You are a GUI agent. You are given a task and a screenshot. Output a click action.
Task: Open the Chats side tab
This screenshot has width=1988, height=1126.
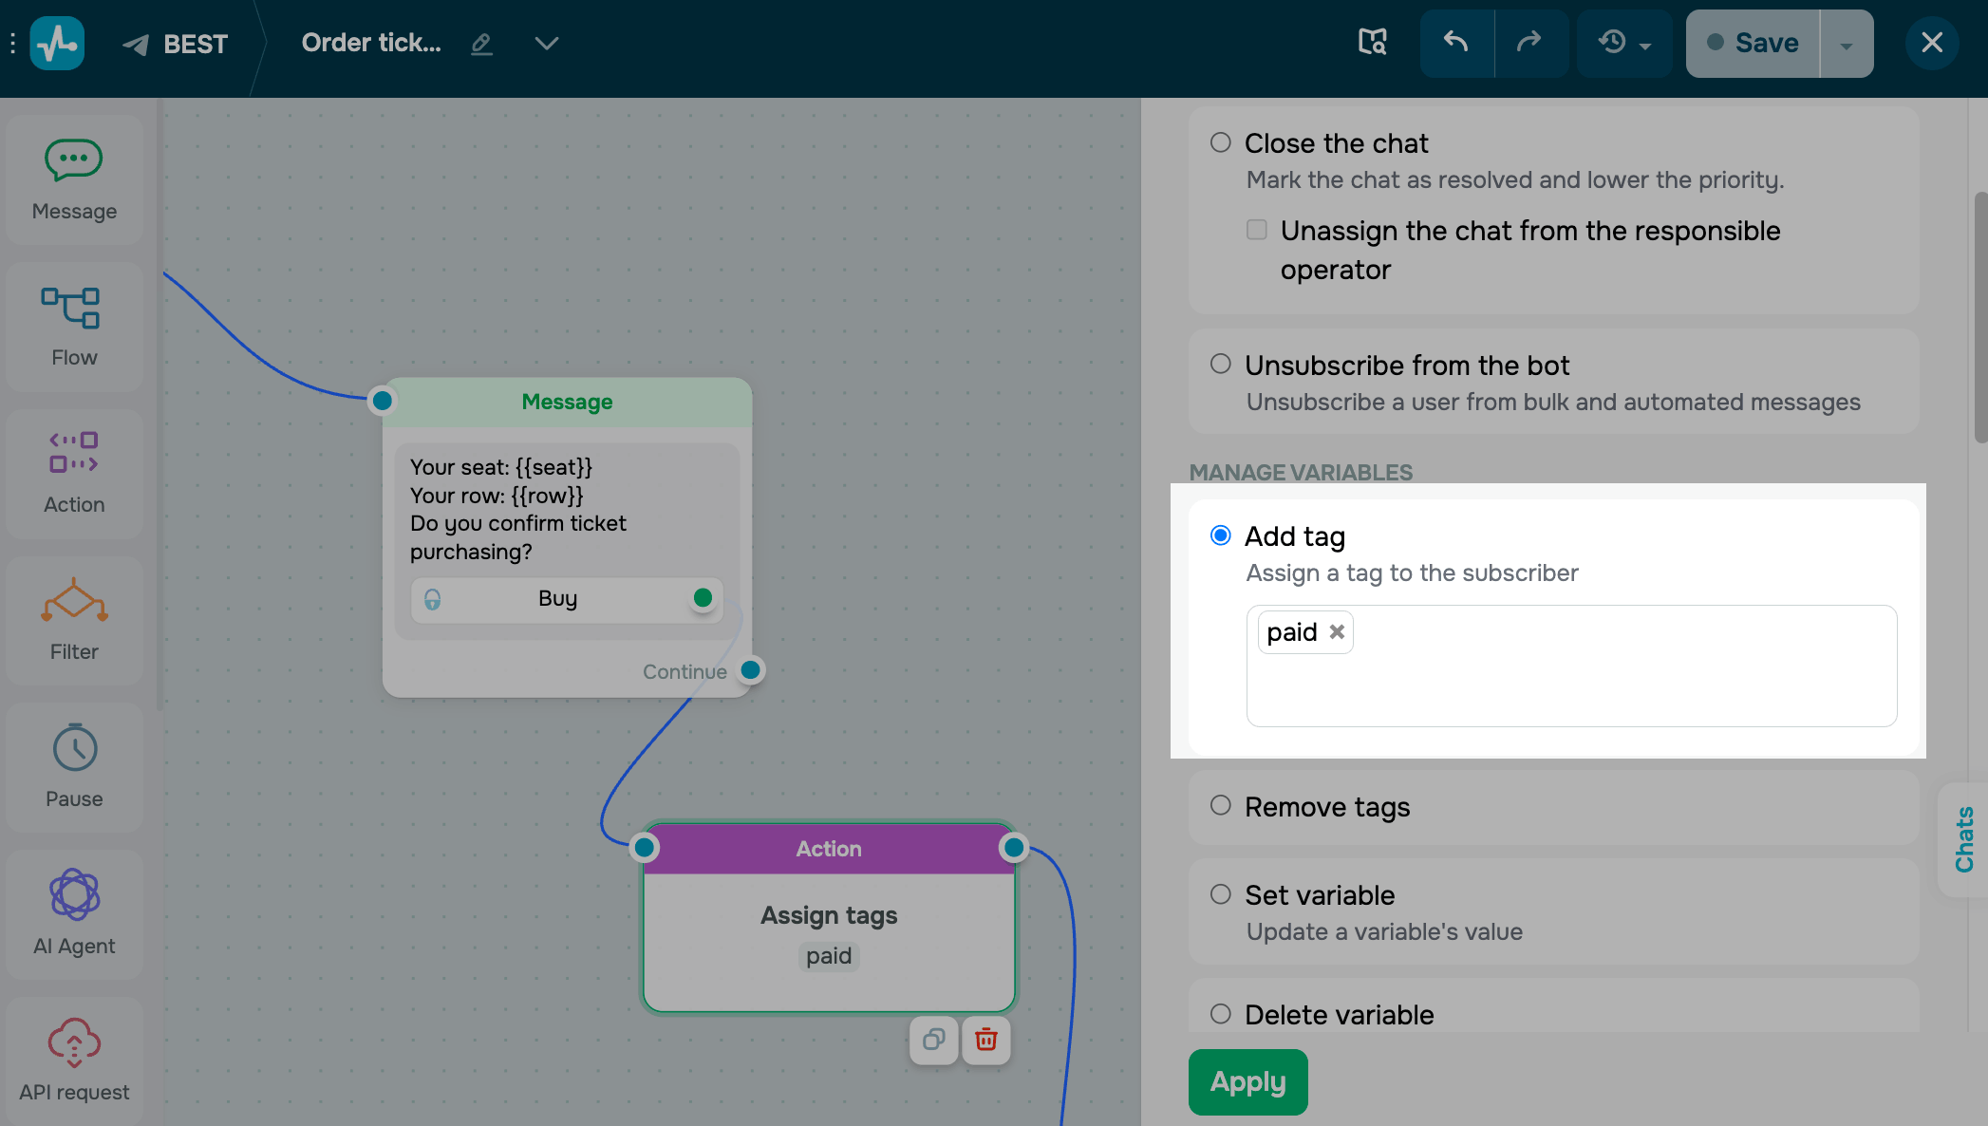pos(1964,839)
